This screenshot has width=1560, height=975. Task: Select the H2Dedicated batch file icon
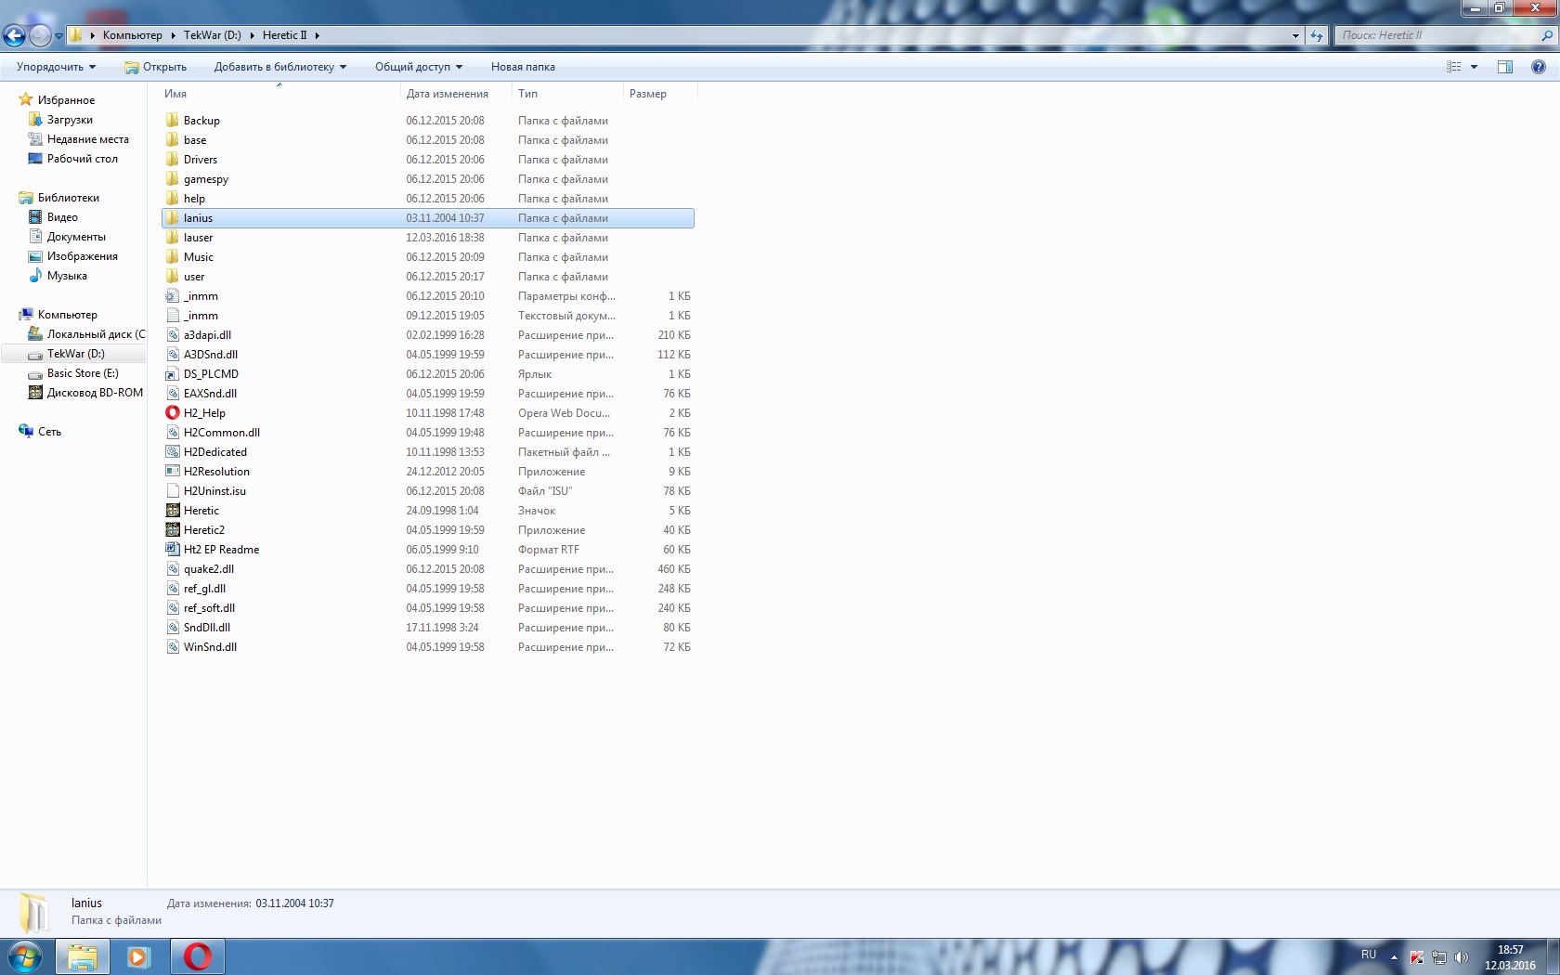coord(173,452)
